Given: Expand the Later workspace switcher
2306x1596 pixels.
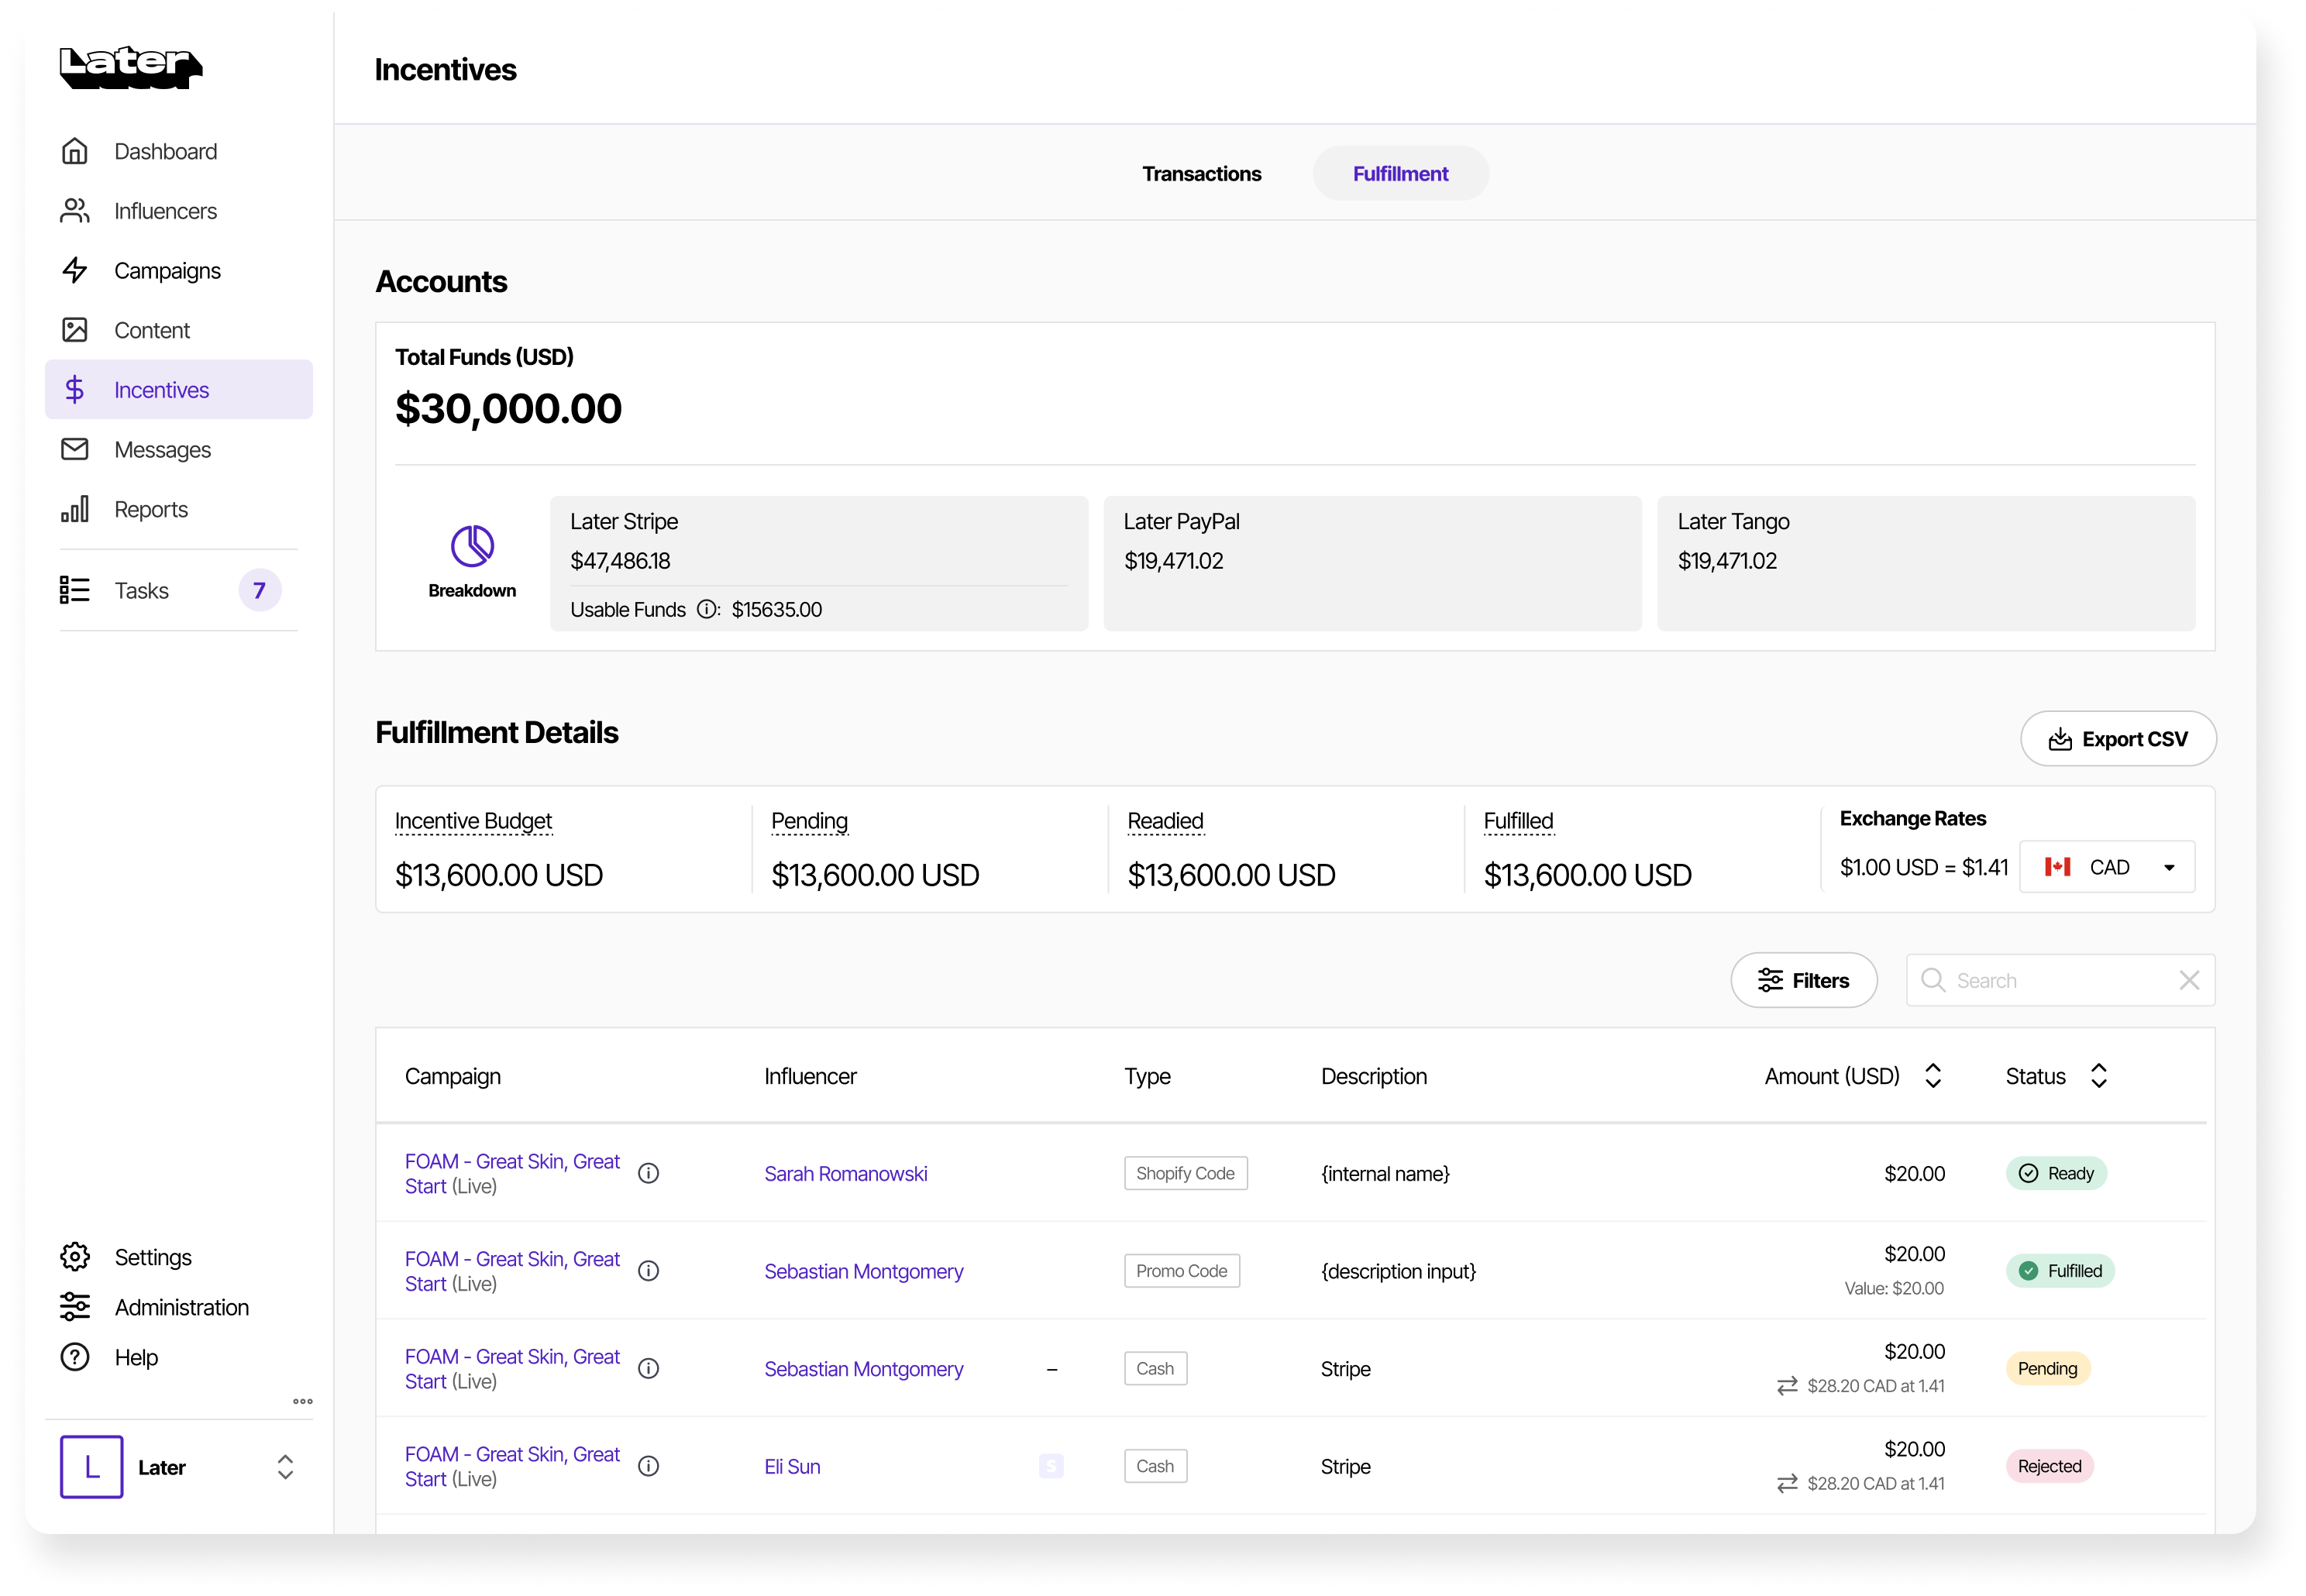Looking at the screenshot, I should coord(285,1467).
